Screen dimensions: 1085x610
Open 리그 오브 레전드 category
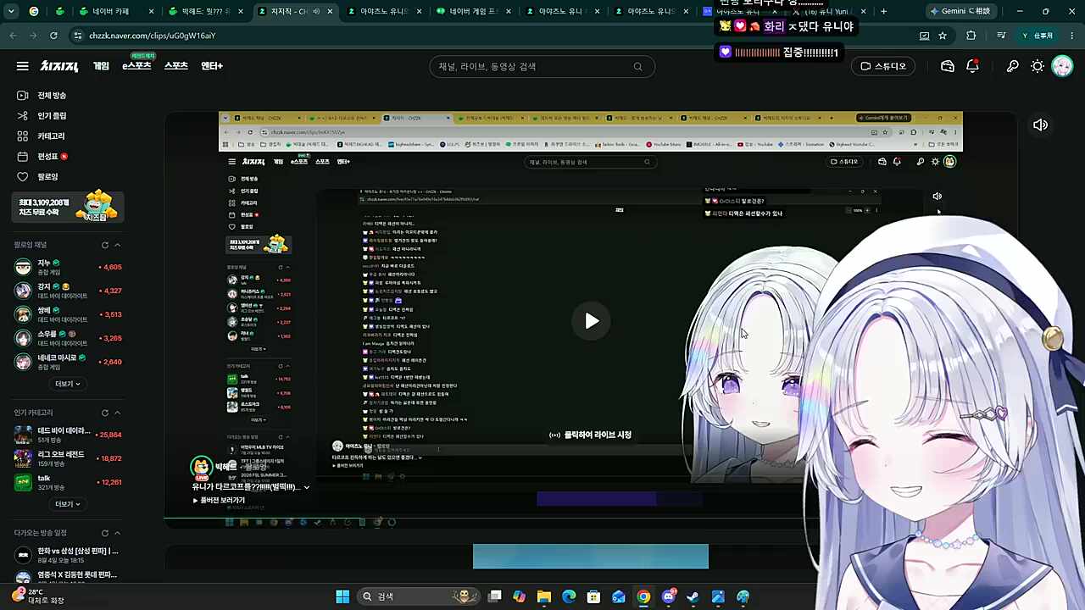tap(70, 459)
